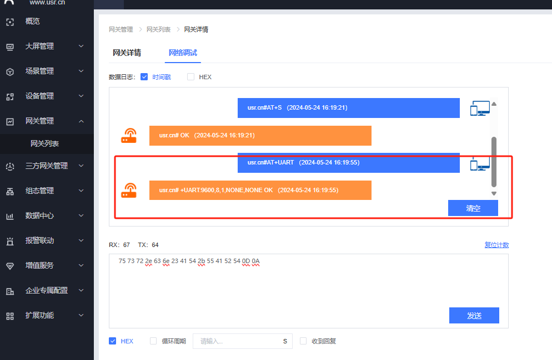The image size is (552, 360).
Task: Expand the 企业专属配置 submenu arrow
Action: 81,290
